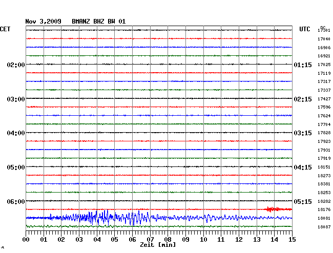Click the 14 minute axis label
Image resolution: width=333 pixels, height=253 pixels.
[x=275, y=240]
